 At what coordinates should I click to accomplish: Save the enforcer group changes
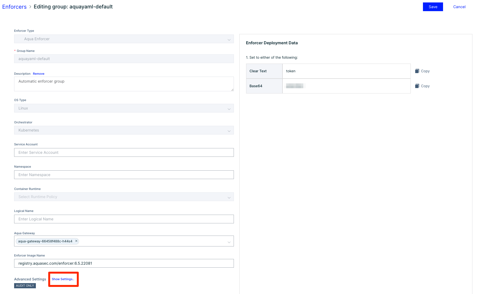[433, 7]
